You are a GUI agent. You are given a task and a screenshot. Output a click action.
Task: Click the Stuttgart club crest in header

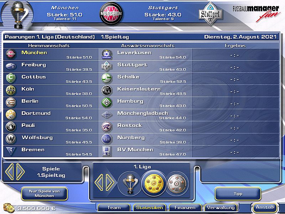[x=211, y=14]
